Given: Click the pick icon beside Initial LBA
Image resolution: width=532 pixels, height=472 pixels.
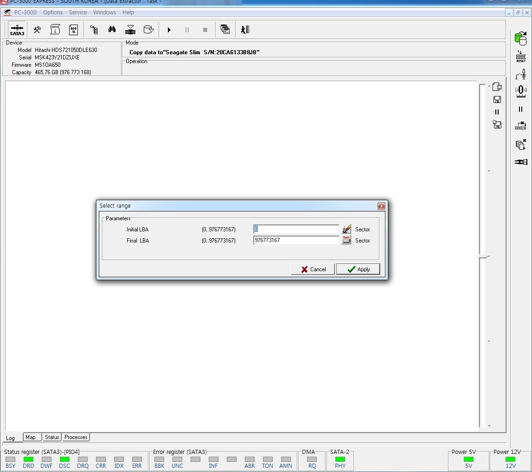Looking at the screenshot, I should point(346,229).
